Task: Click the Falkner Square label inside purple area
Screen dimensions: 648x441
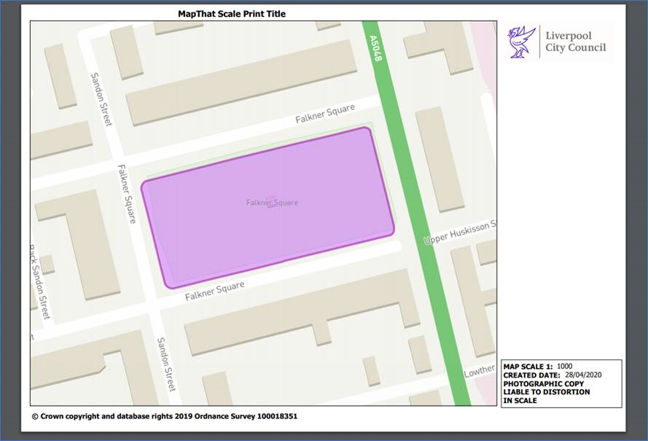Action: pyautogui.click(x=272, y=203)
